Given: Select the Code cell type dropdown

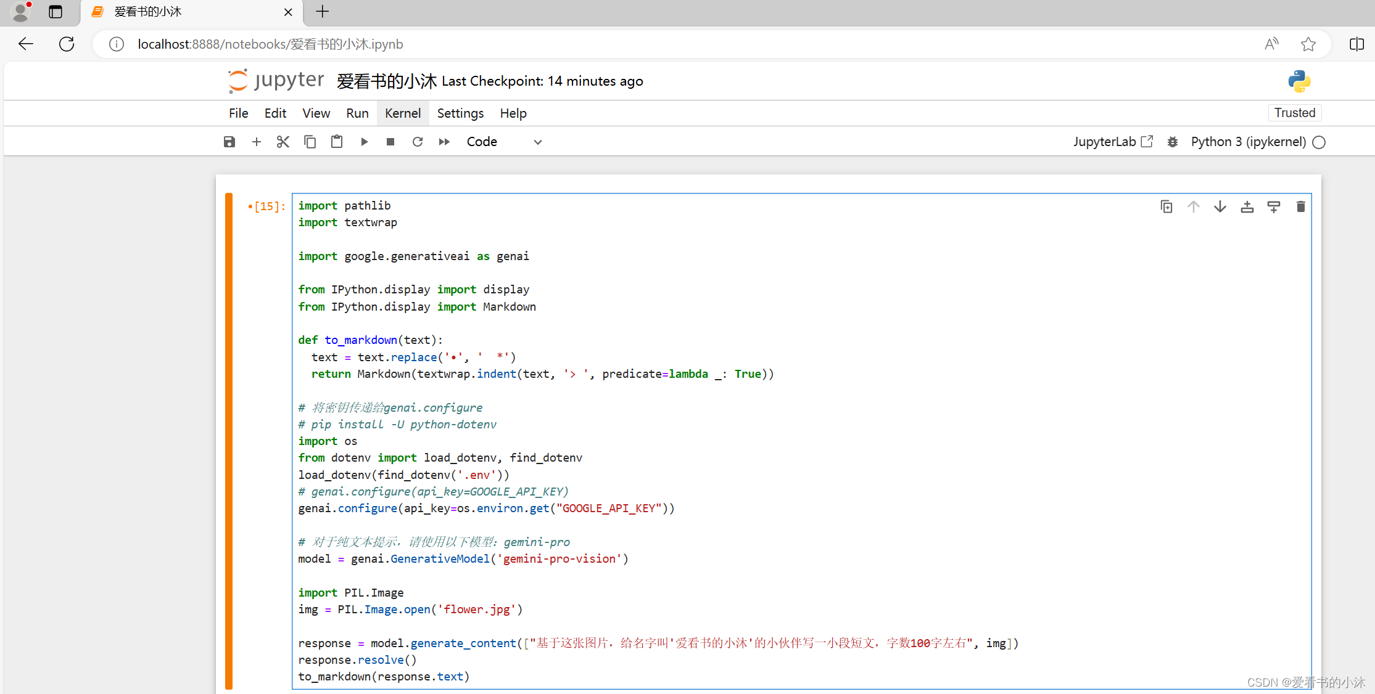Looking at the screenshot, I should (502, 141).
